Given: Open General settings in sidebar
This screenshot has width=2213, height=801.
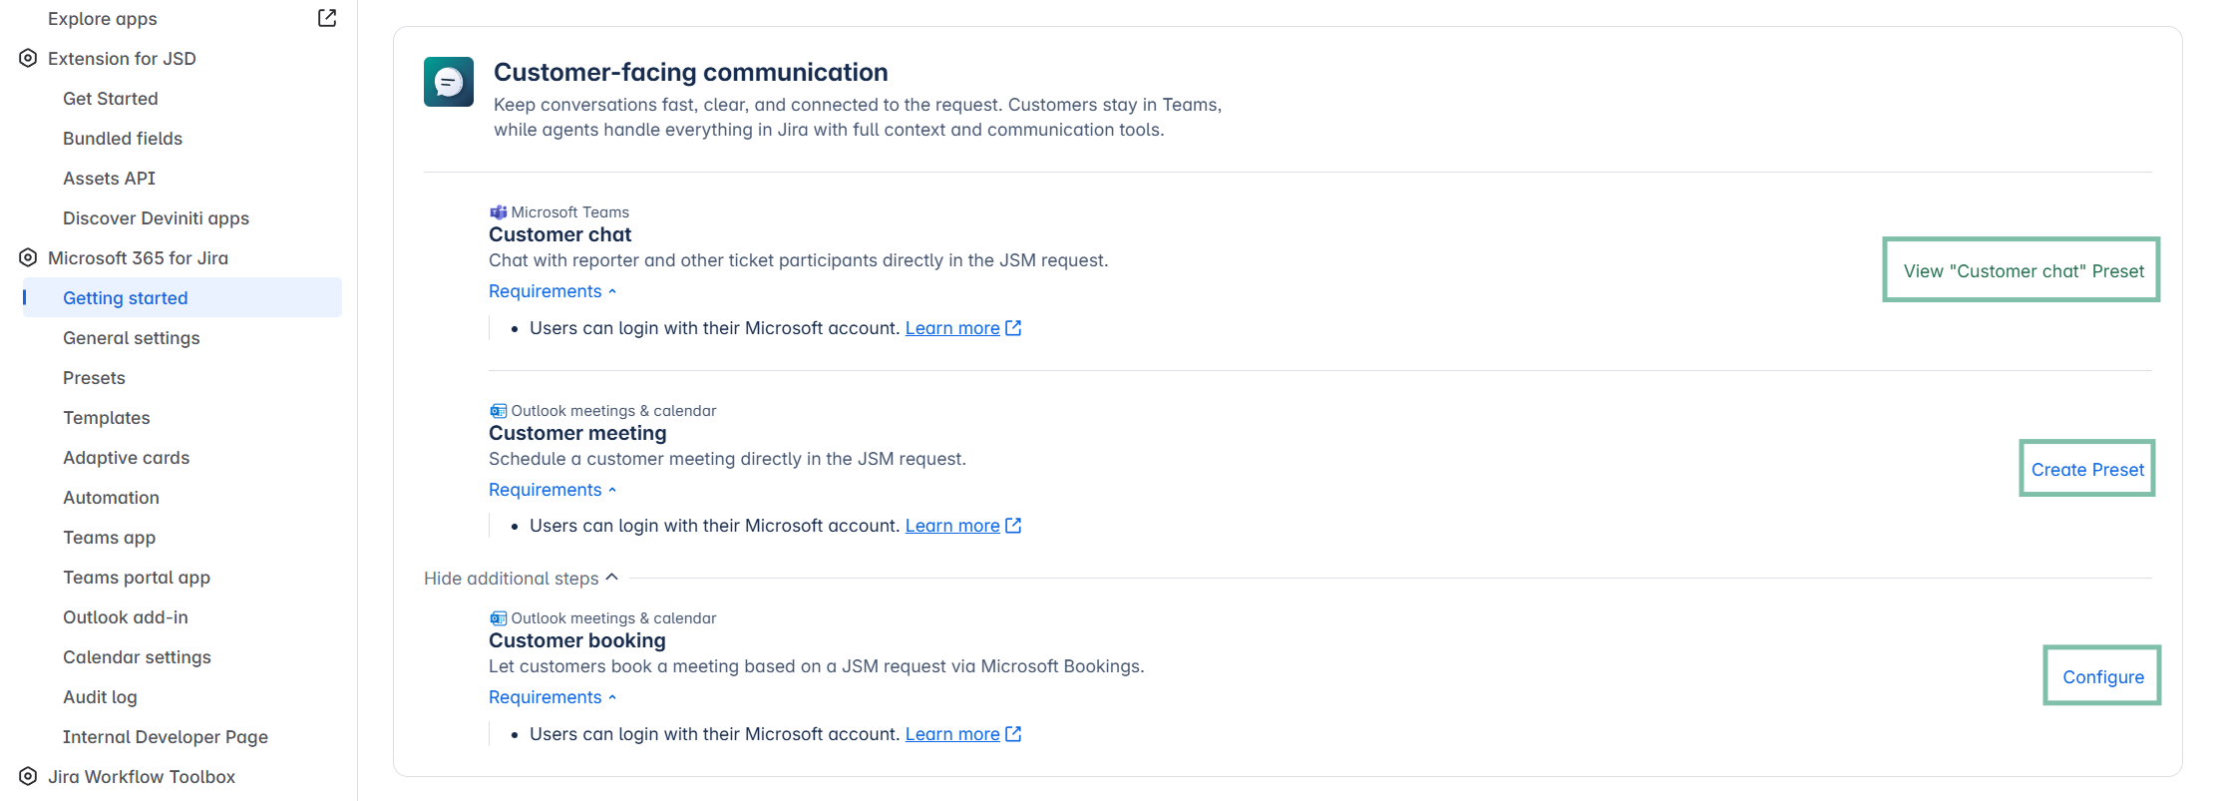Looking at the screenshot, I should [x=132, y=338].
